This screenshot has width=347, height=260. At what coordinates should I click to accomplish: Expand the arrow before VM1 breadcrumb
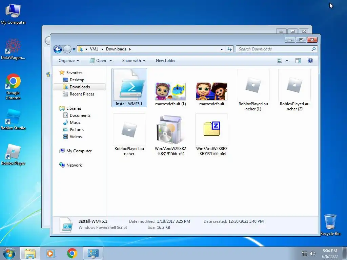(x=86, y=49)
